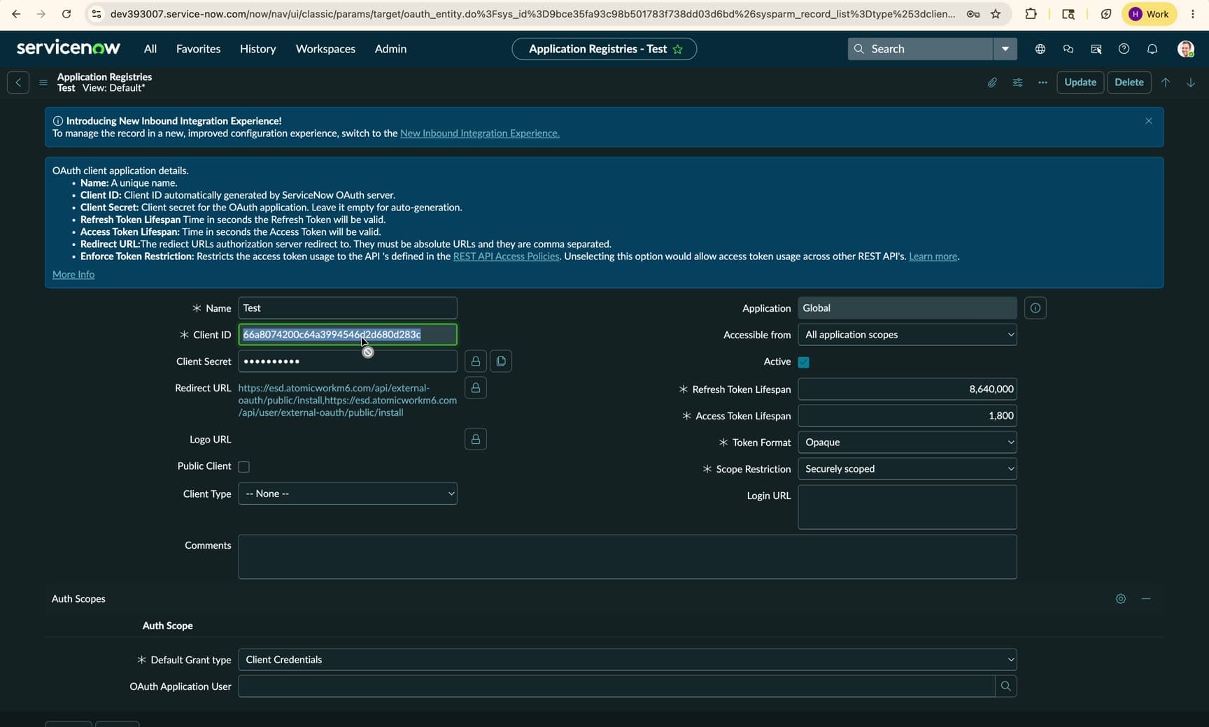Screen dimensions: 1209x727
Task: Reload the page in the browser
Action: [66, 14]
